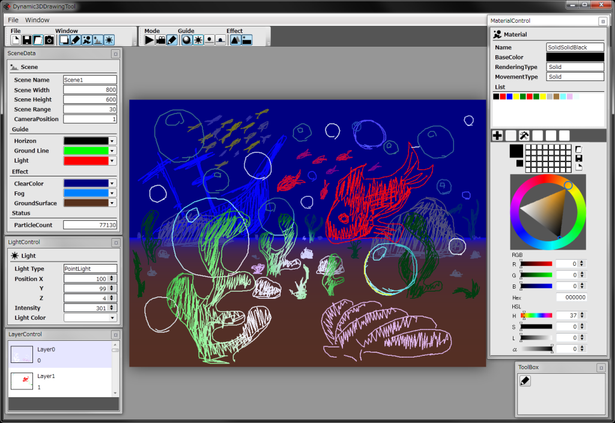615x423 pixels.
Task: Open the ClearColor dropdown
Action: [112, 184]
